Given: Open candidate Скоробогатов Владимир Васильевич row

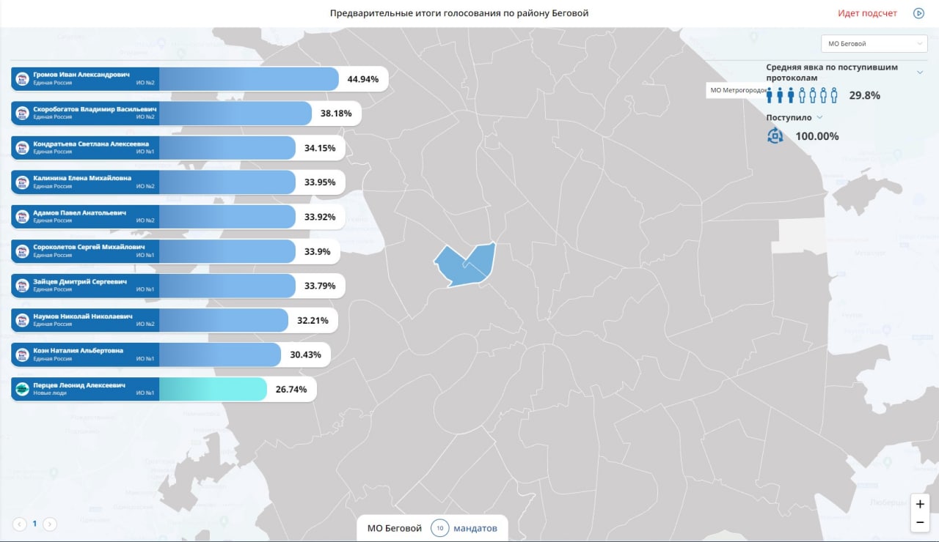Looking at the screenshot, I should point(186,114).
